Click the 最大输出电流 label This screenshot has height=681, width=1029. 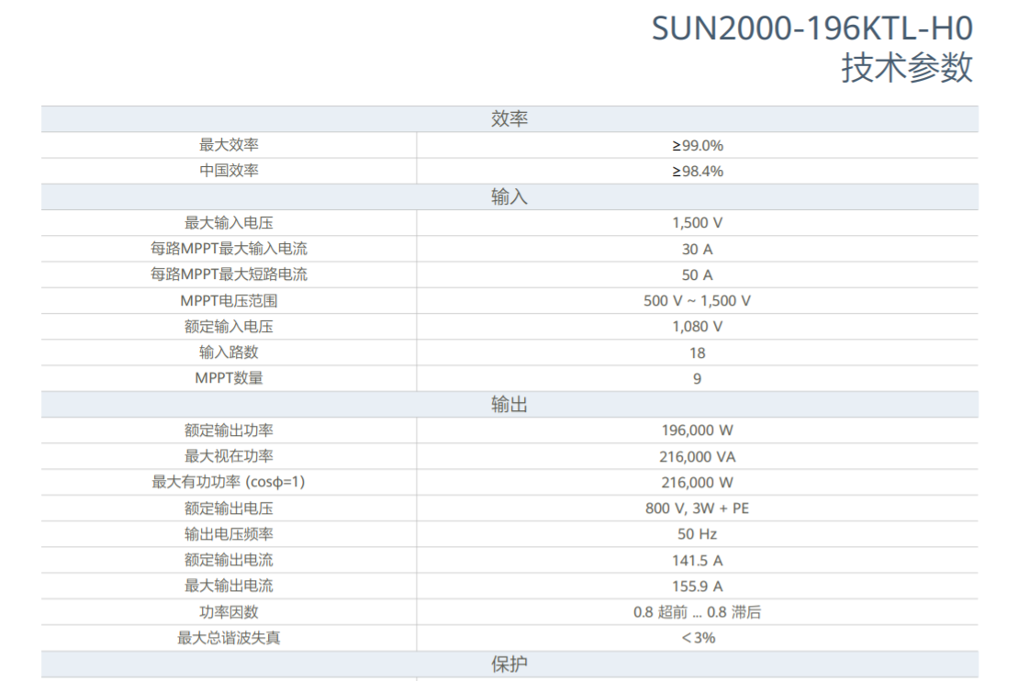229,586
